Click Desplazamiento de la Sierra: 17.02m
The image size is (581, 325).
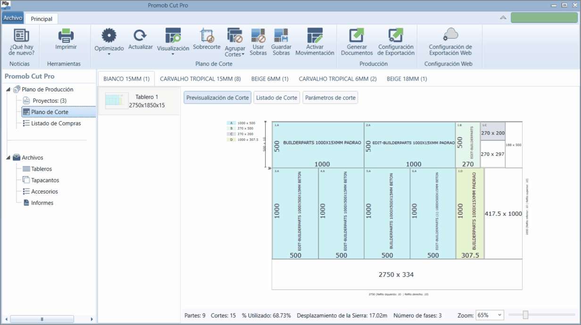pos(342,316)
